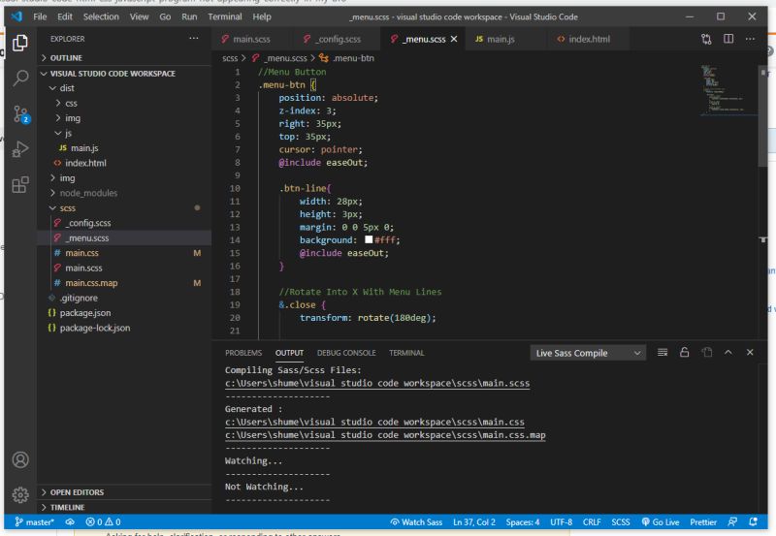Image resolution: width=776 pixels, height=536 pixels.
Task: Open the File menu
Action: point(40,16)
